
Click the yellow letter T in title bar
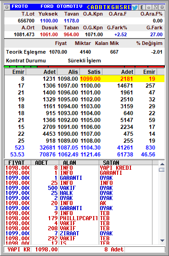(x=104, y=7)
